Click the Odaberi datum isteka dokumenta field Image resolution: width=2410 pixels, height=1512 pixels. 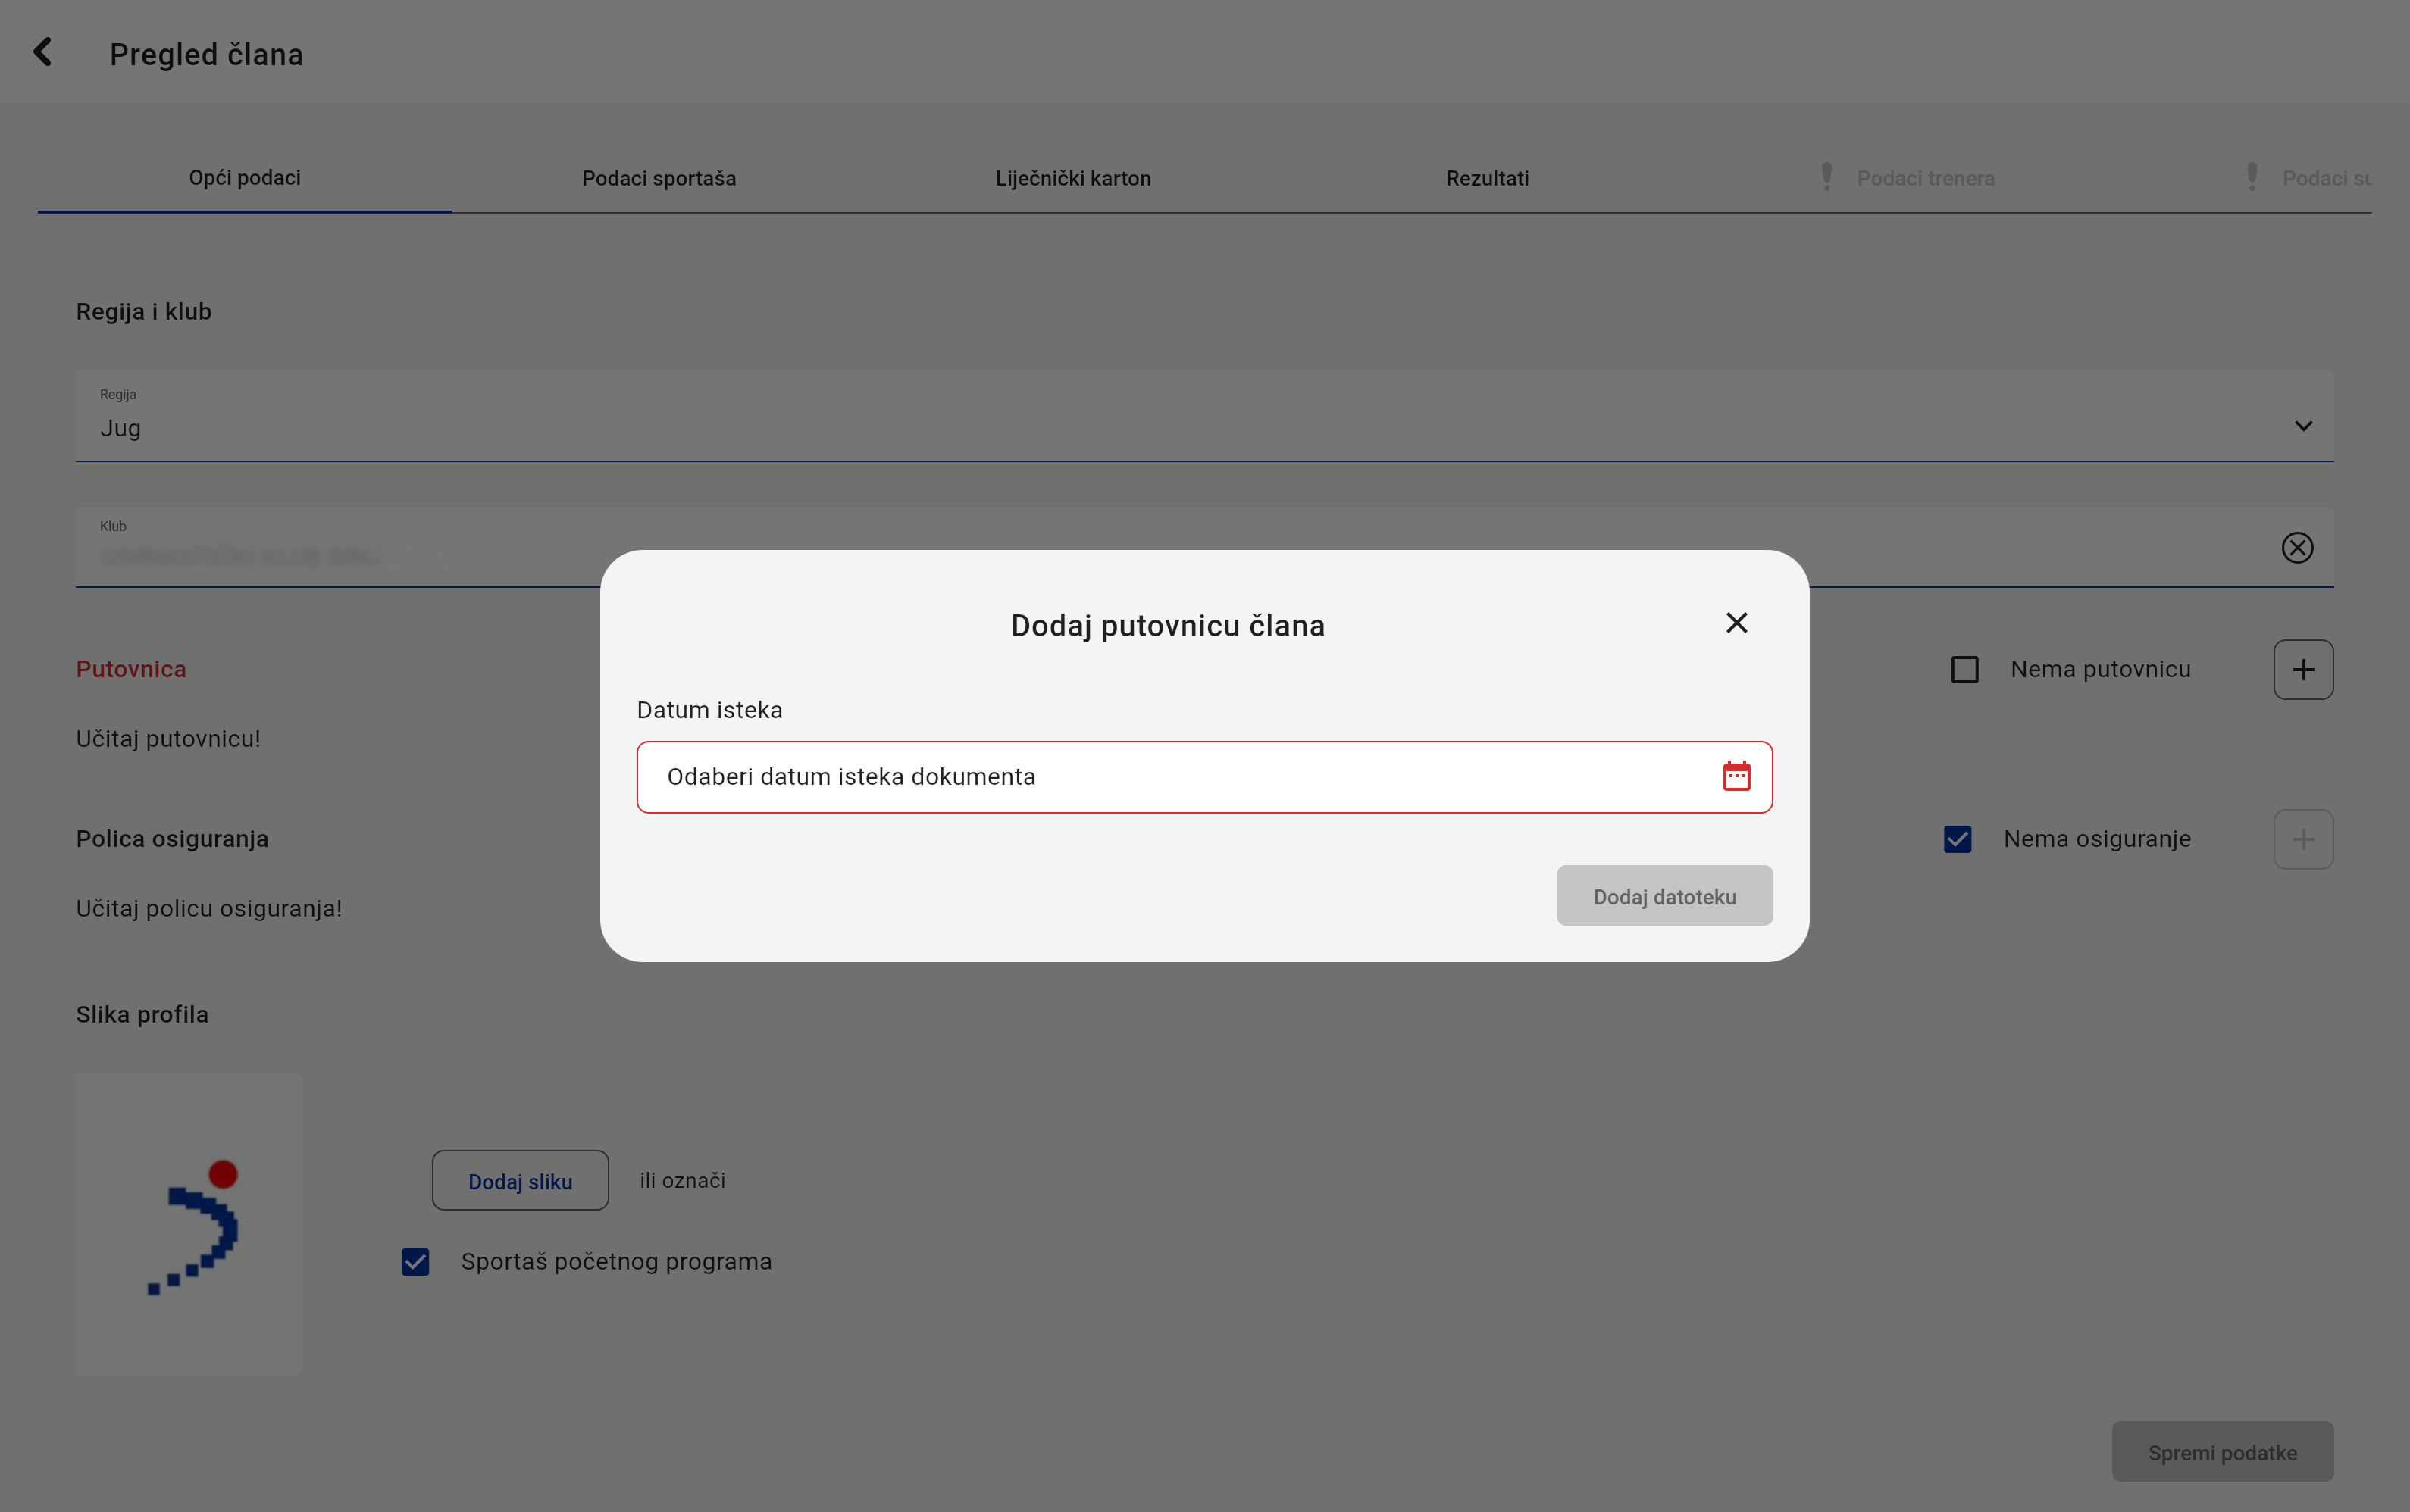(x=1150, y=777)
